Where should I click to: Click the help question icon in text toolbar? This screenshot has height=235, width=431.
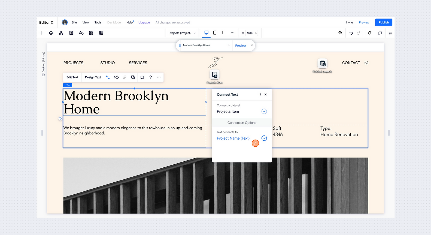point(151,77)
